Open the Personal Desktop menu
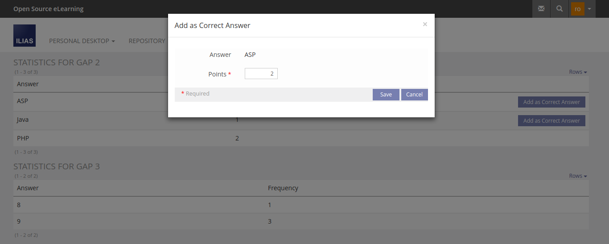The height and width of the screenshot is (244, 609). [82, 41]
